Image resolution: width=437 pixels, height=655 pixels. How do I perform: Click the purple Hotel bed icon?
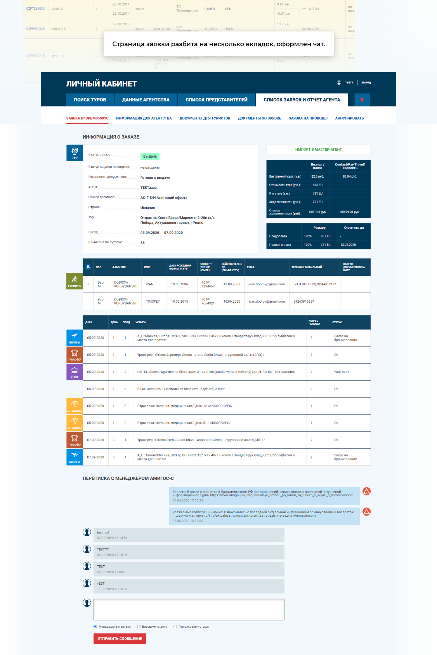[75, 372]
